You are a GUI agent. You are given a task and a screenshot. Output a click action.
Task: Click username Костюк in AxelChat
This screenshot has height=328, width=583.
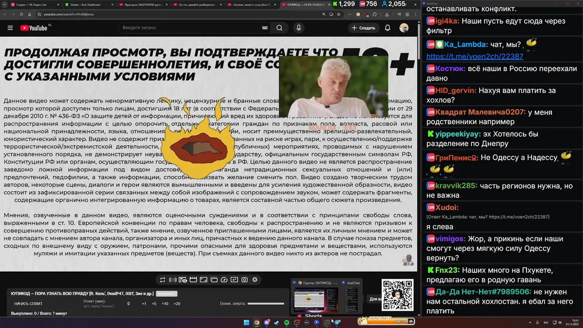450,69
